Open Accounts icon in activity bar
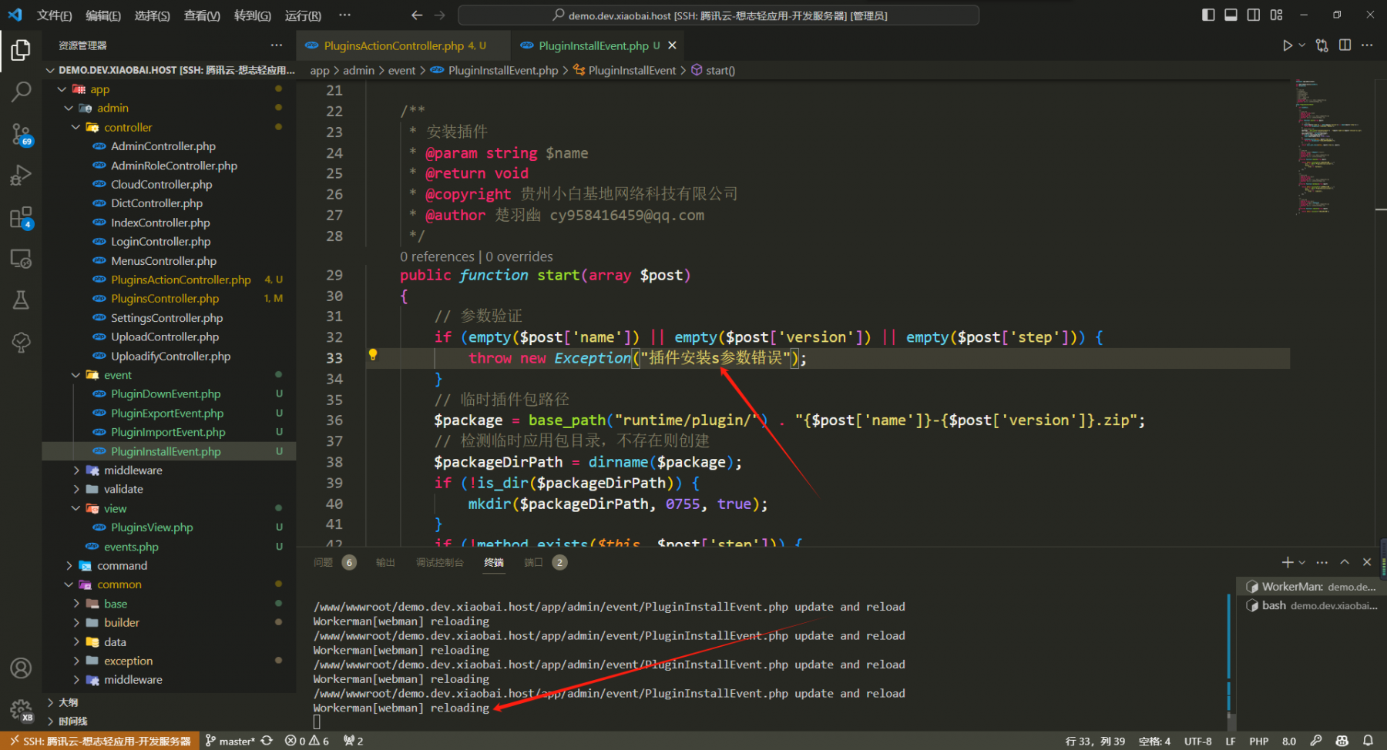 [21, 668]
